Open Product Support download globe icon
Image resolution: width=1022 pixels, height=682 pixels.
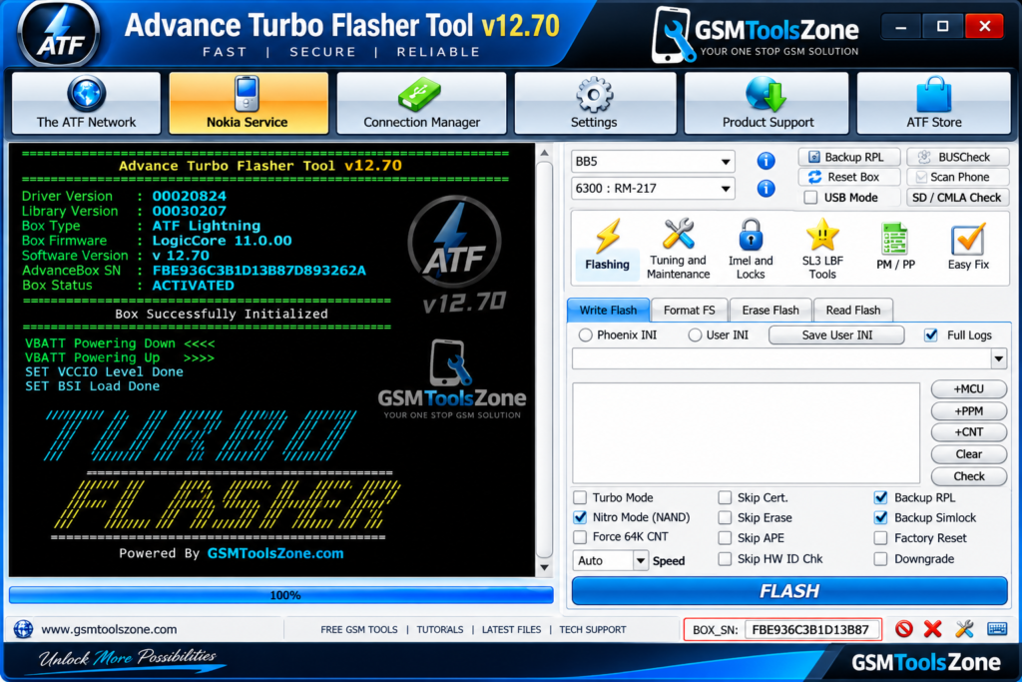pyautogui.click(x=767, y=95)
